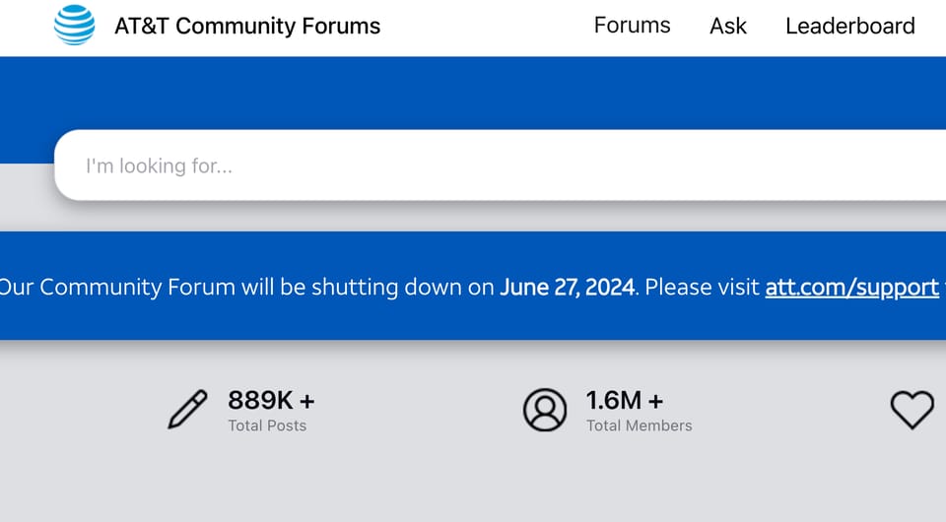
Task: Select the Ask menu item
Action: pyautogui.click(x=727, y=26)
